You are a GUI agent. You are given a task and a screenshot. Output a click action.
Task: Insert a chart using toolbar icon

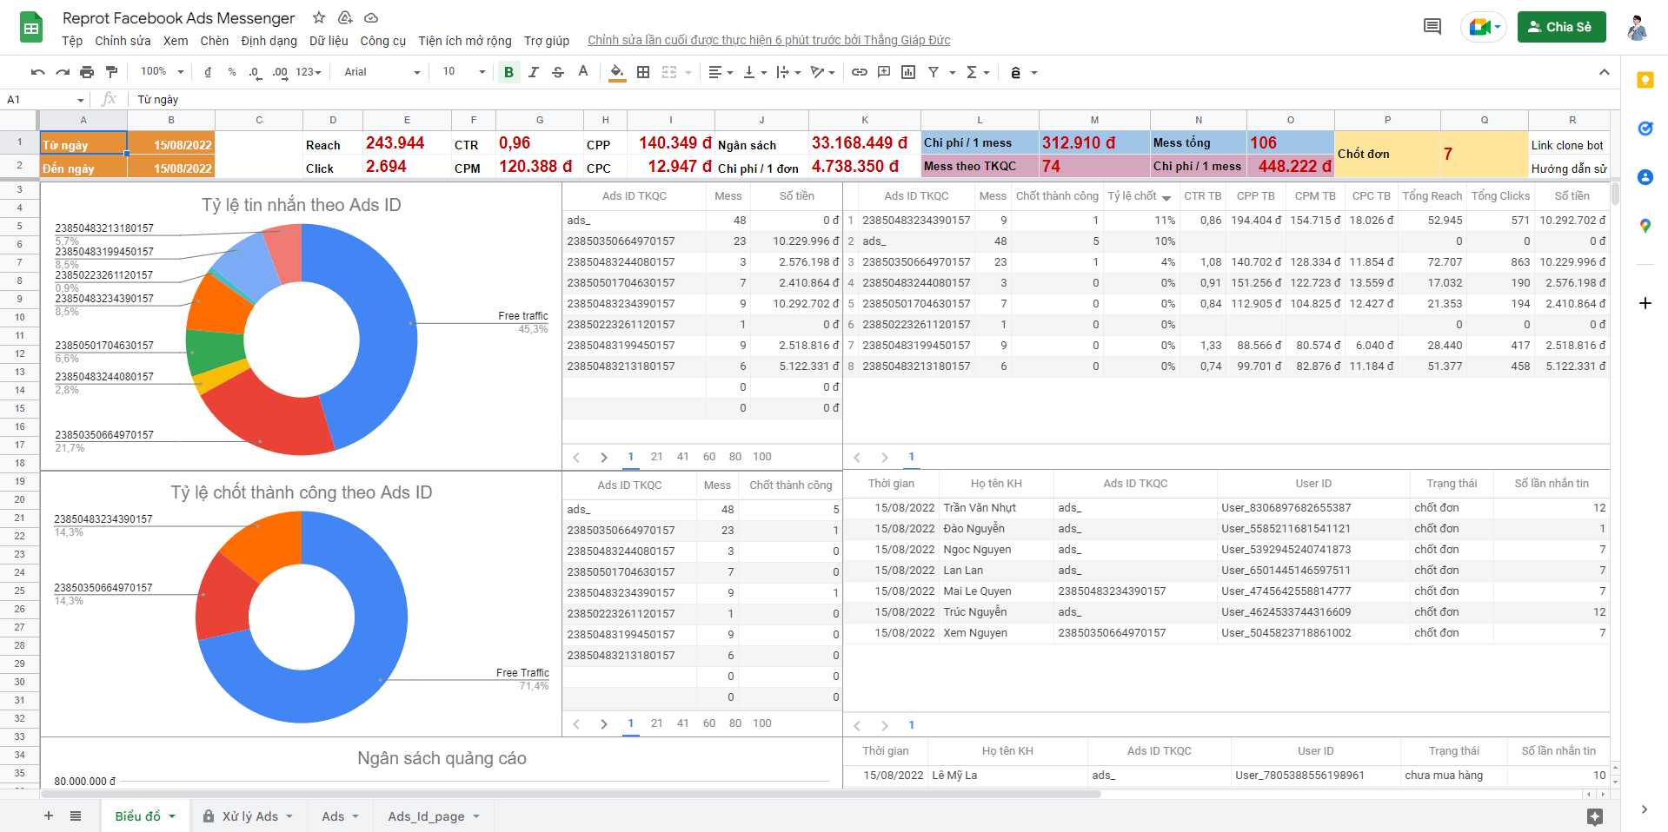tap(908, 72)
